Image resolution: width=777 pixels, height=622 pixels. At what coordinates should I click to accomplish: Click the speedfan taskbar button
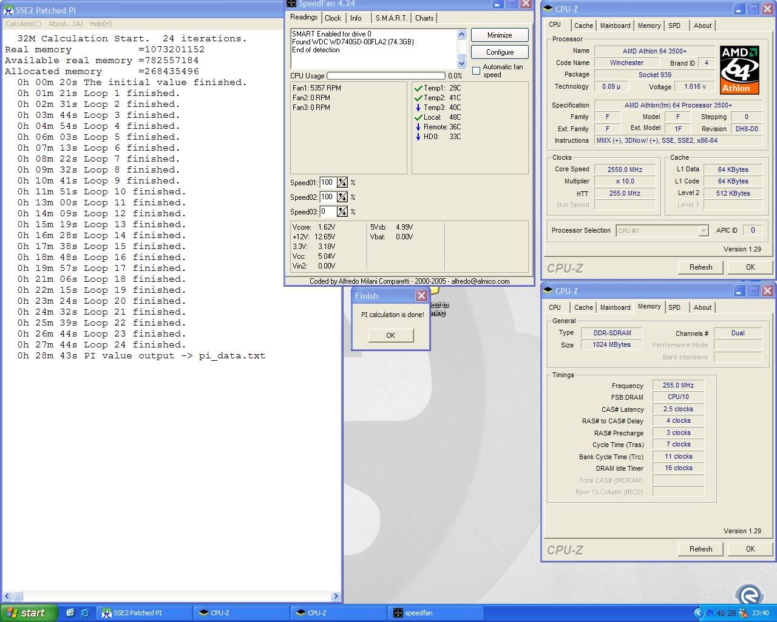click(435, 613)
